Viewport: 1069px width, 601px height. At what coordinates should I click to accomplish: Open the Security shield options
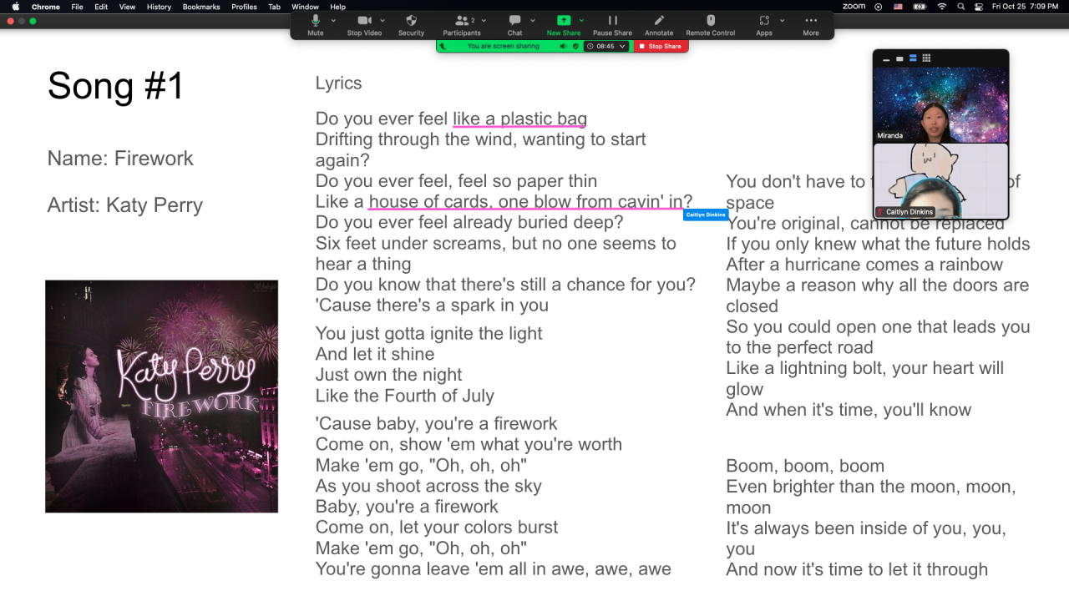pyautogui.click(x=411, y=24)
